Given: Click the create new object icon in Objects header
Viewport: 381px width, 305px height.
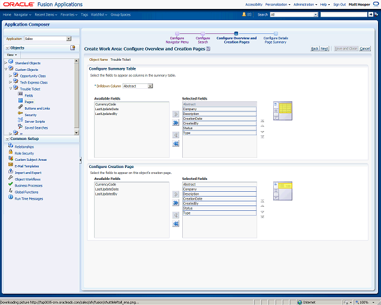Looking at the screenshot, I should coord(73,48).
